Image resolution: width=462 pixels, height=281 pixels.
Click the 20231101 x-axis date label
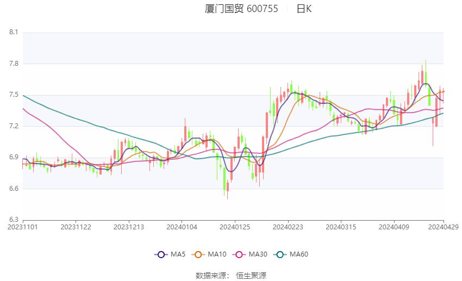pos(23,227)
